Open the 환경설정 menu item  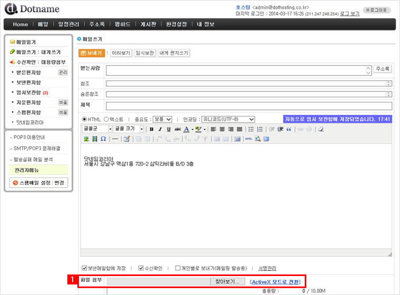click(x=176, y=24)
